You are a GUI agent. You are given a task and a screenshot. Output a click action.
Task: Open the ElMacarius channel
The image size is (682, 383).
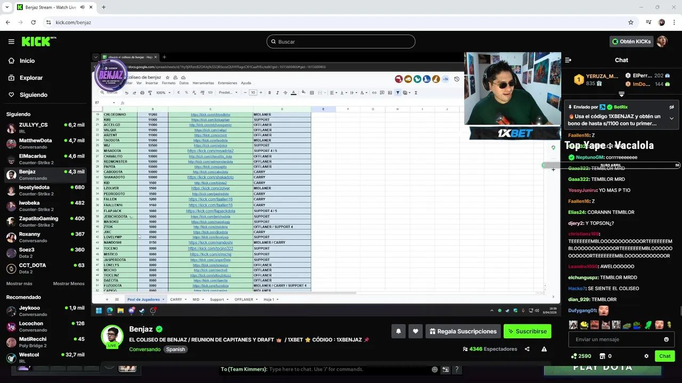45,159
